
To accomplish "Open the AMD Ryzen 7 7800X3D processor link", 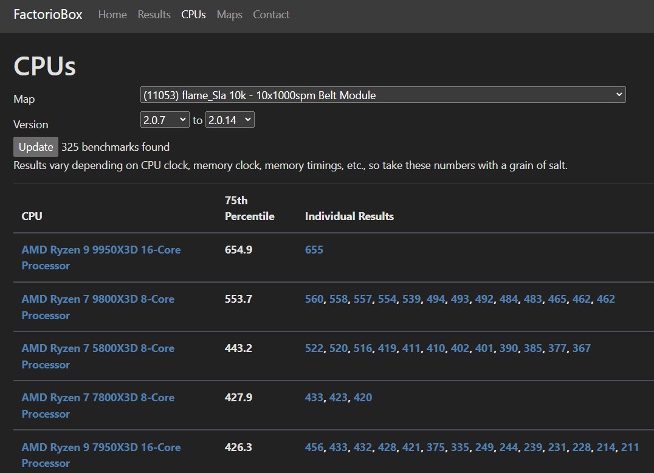I will click(x=98, y=406).
